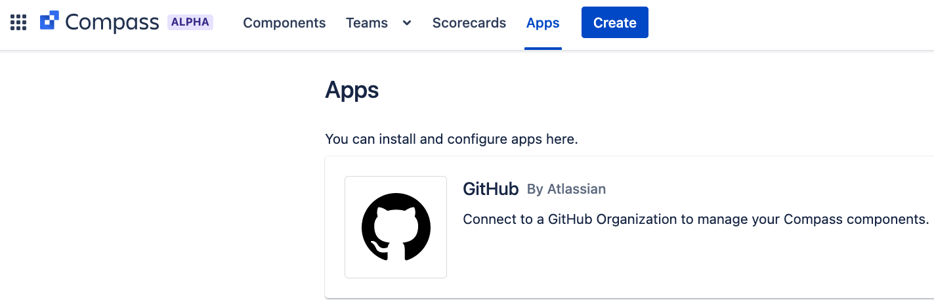The width and height of the screenshot is (934, 304).
Task: Click the "Connect to a GitHub Organization" description
Action: 696,219
